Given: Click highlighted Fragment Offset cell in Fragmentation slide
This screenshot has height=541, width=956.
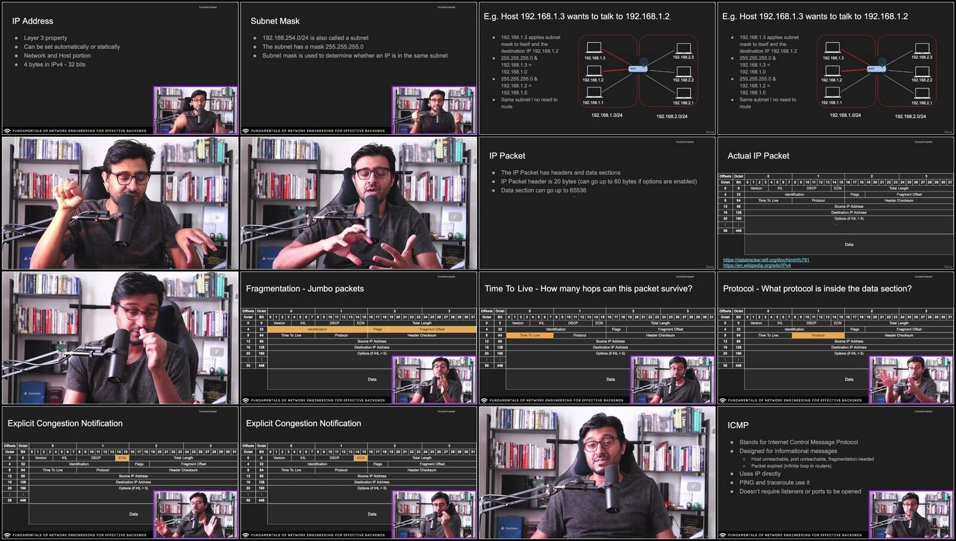Looking at the screenshot, I should click(432, 329).
